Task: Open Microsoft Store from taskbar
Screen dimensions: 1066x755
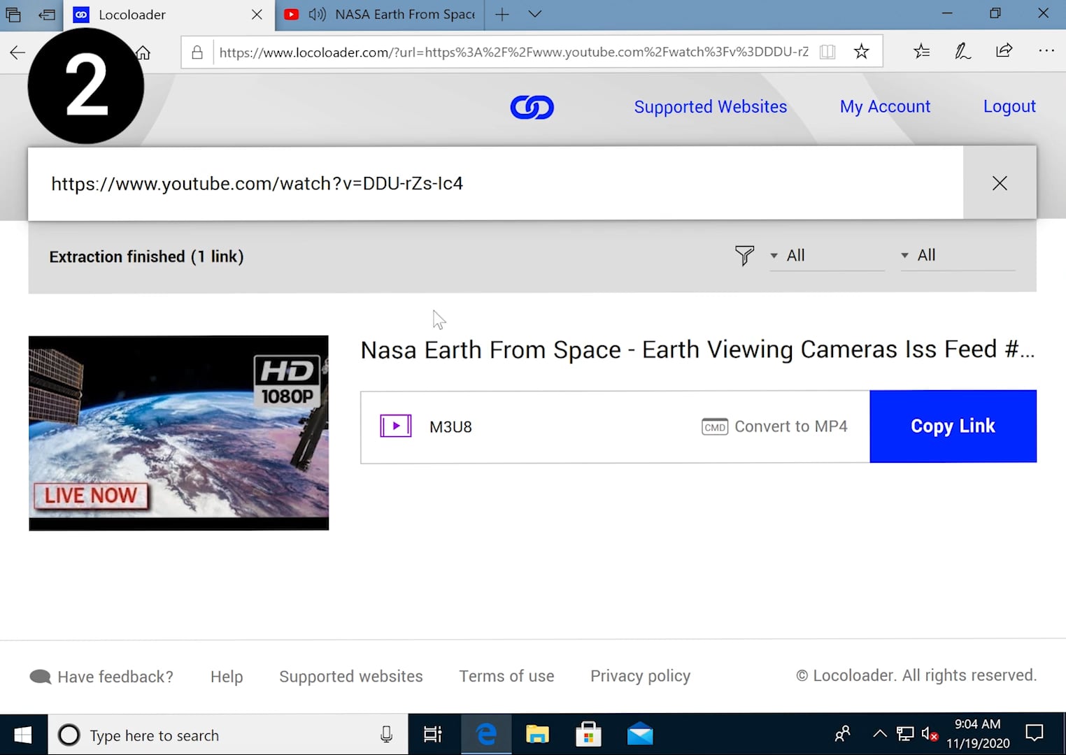Action: [x=588, y=735]
